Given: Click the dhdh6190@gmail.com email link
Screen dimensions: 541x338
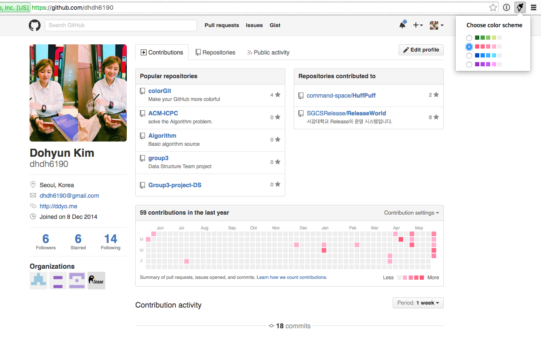Looking at the screenshot, I should pos(69,196).
